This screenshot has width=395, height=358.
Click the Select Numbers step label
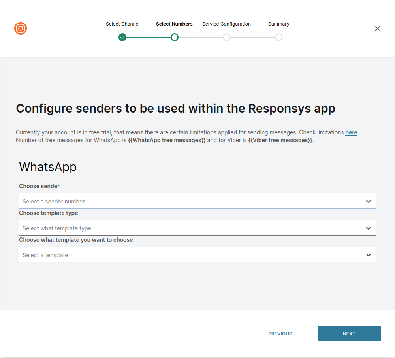[x=174, y=24]
